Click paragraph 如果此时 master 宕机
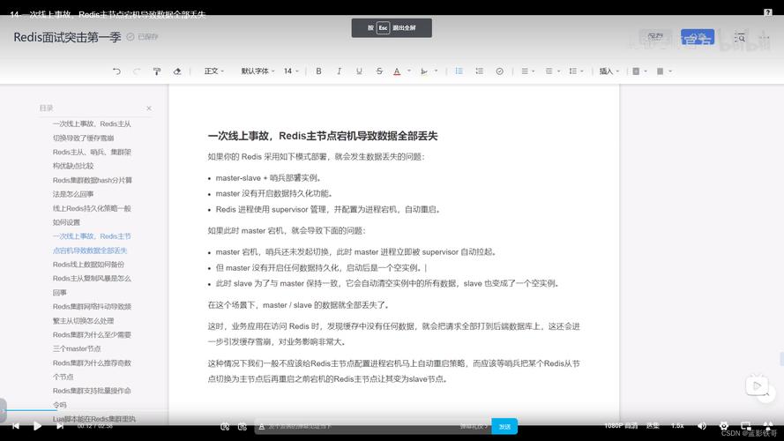The width and height of the screenshot is (784, 441). (287, 230)
